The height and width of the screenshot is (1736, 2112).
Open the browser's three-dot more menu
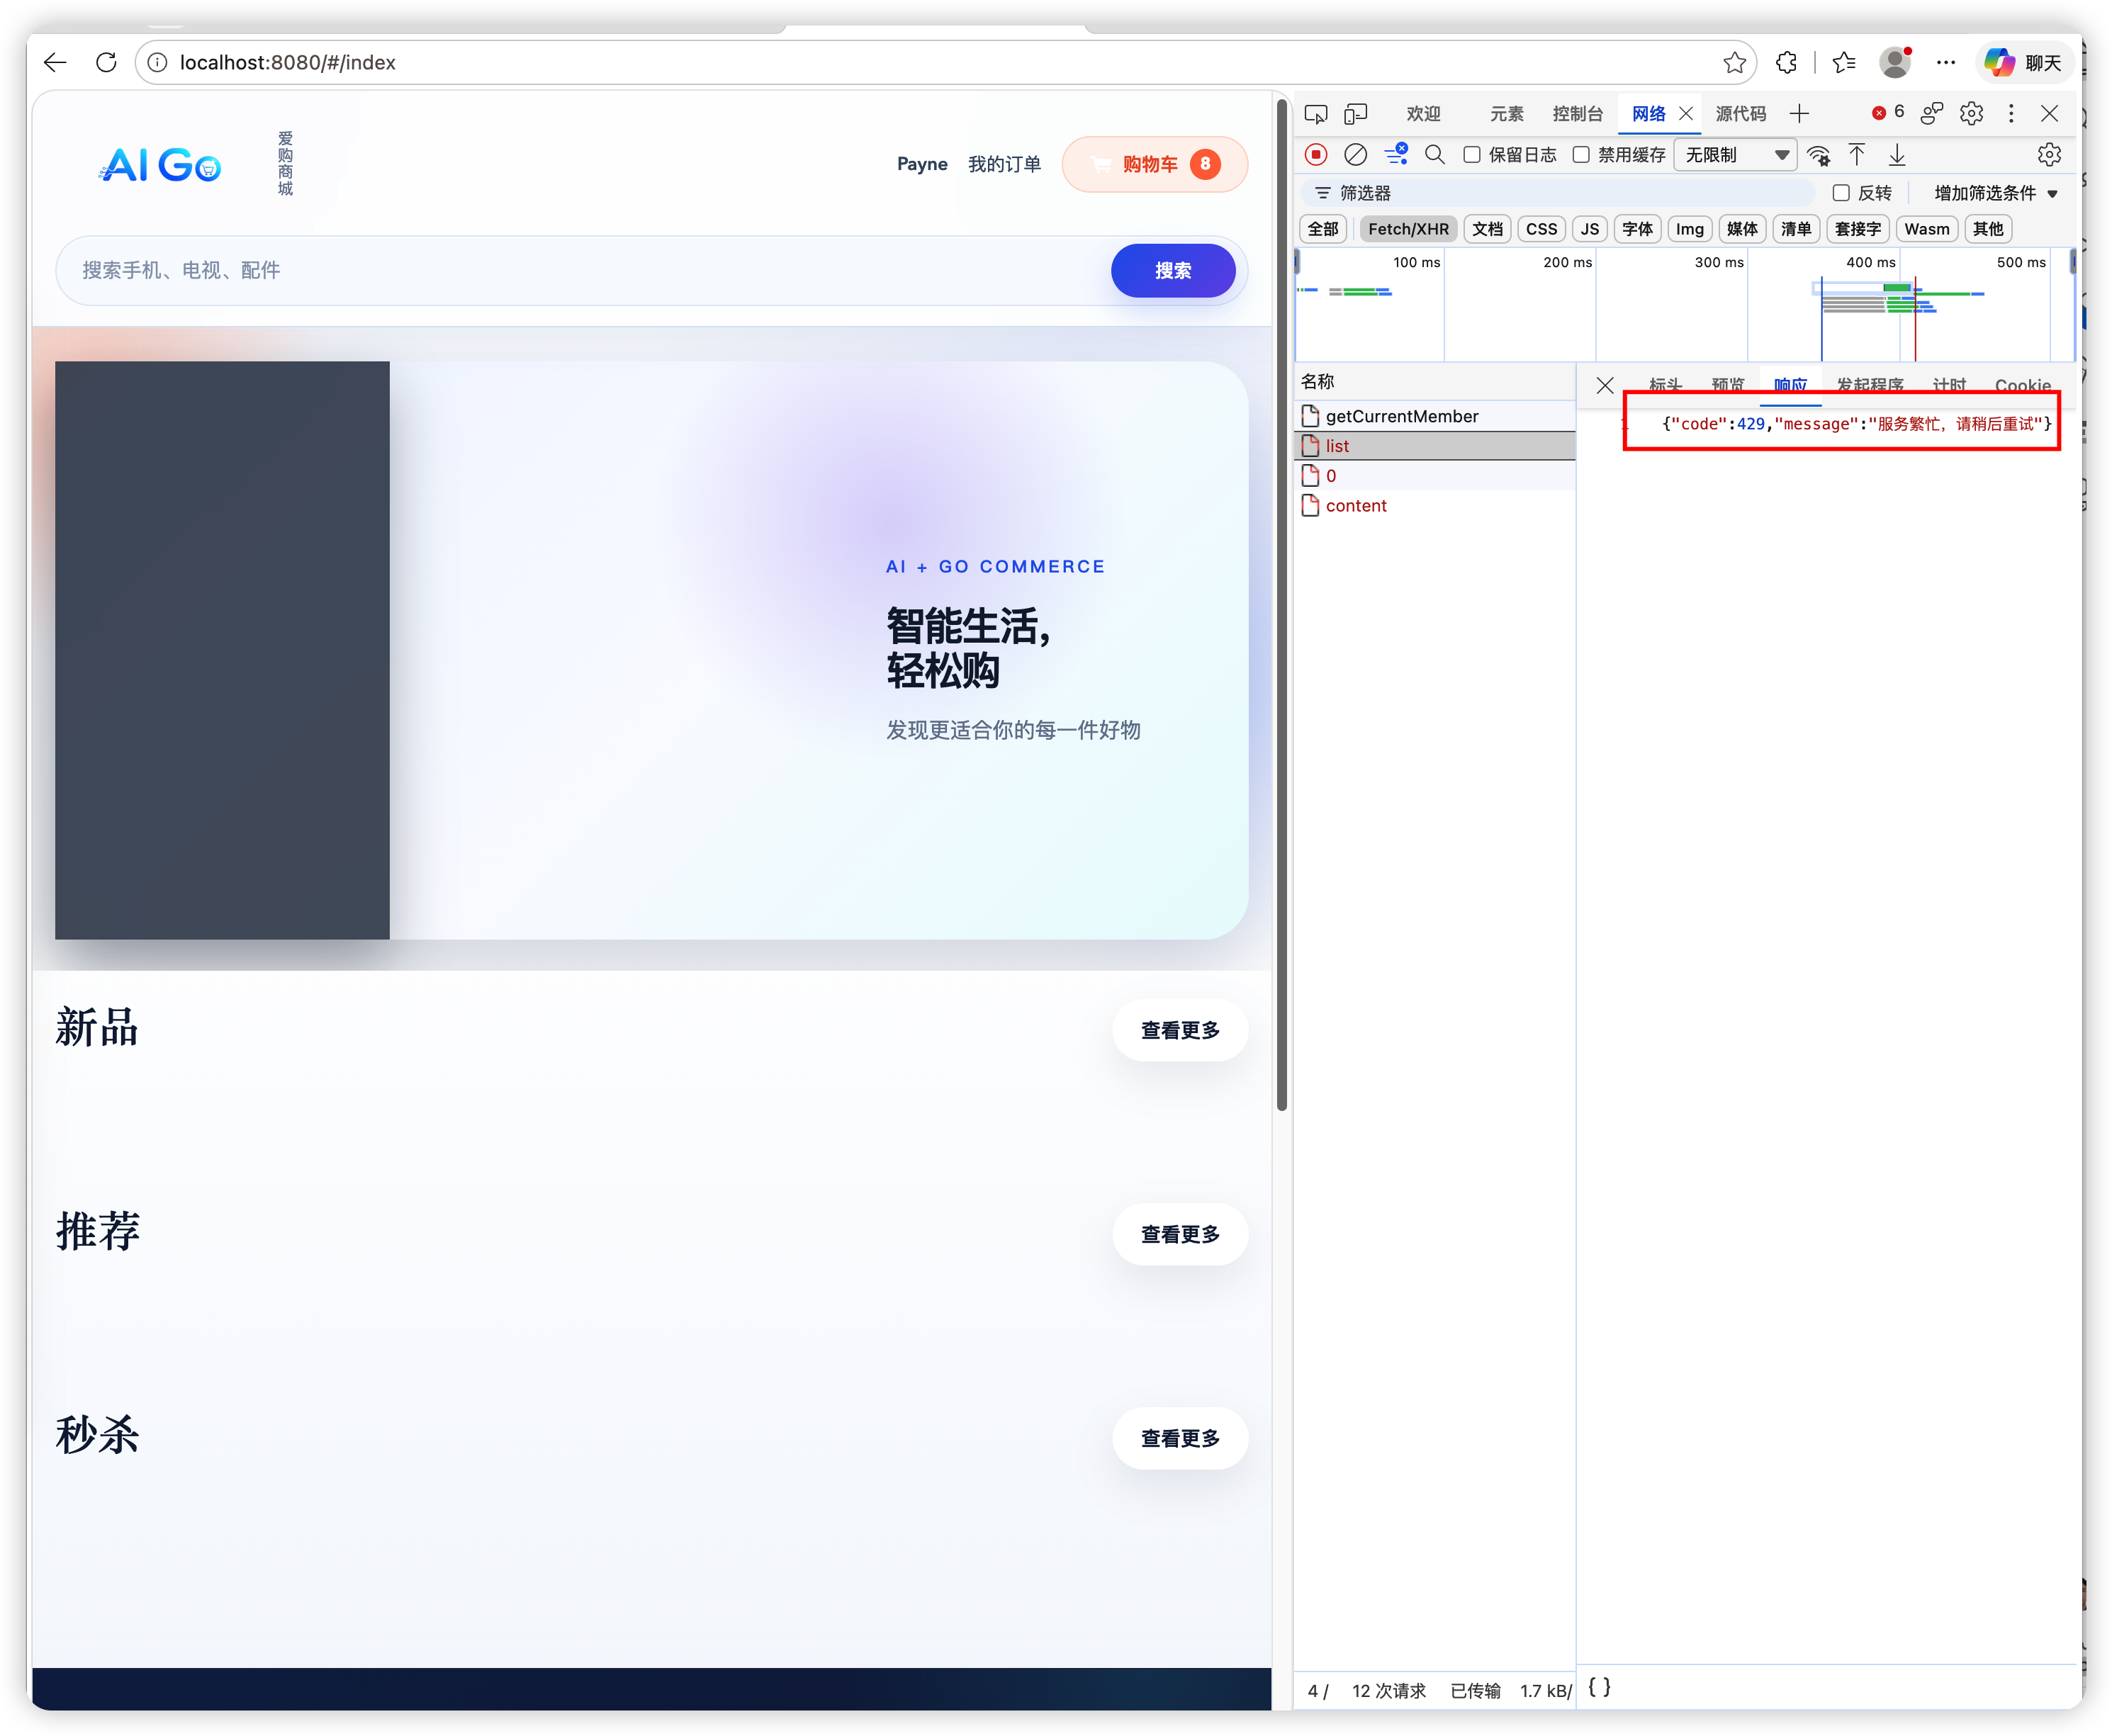pyautogui.click(x=1945, y=63)
